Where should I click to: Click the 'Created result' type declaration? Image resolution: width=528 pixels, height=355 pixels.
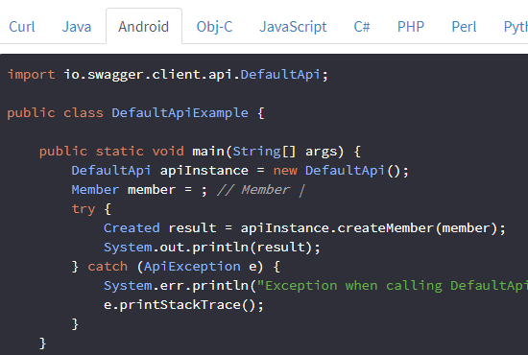pyautogui.click(x=159, y=228)
